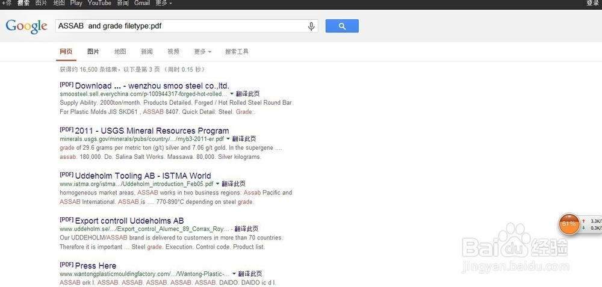The height and width of the screenshot is (287, 602).
Task: Open 地图 in the top black bar
Action: (59, 3)
